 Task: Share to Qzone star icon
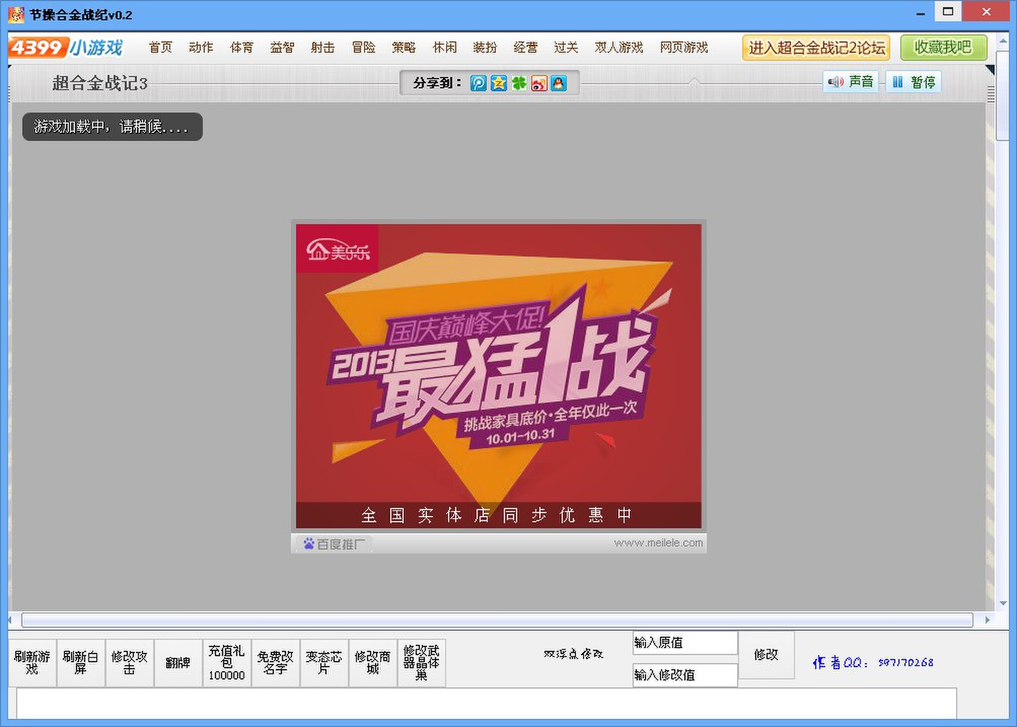pos(498,83)
